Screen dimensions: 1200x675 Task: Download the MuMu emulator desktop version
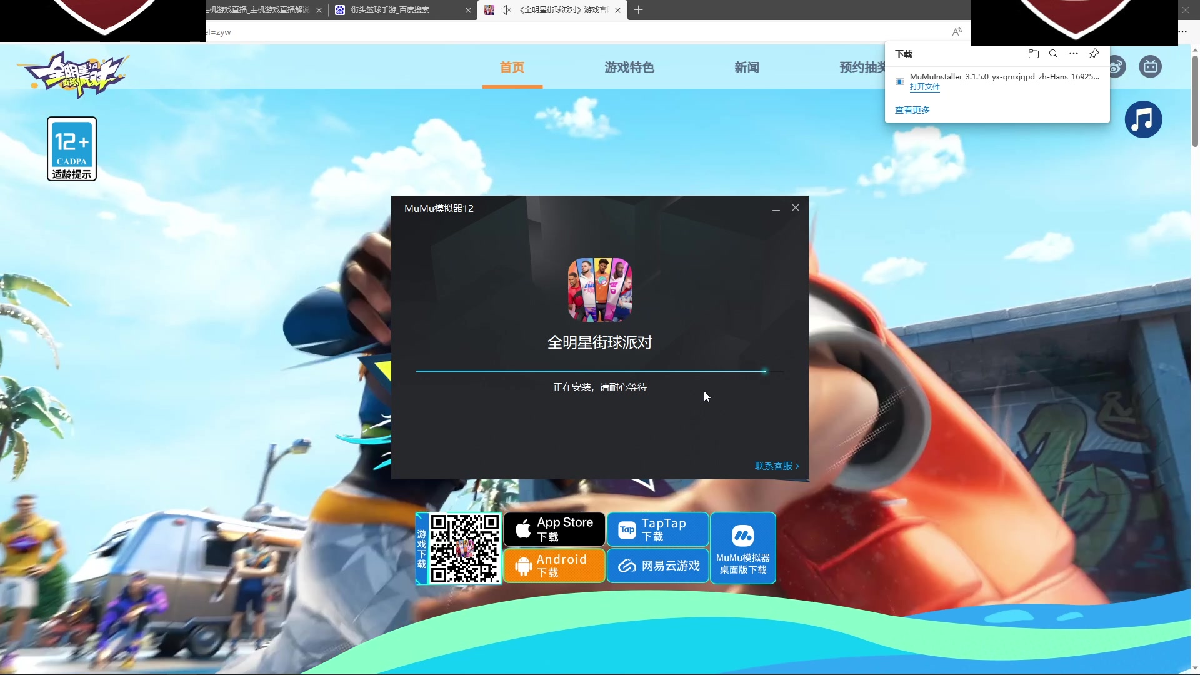point(743,548)
